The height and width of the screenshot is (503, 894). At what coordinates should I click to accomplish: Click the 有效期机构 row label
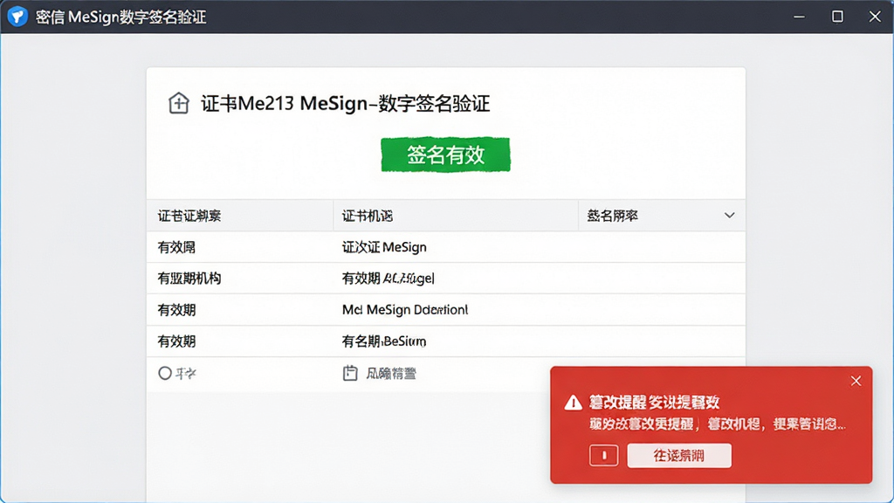pyautogui.click(x=189, y=279)
